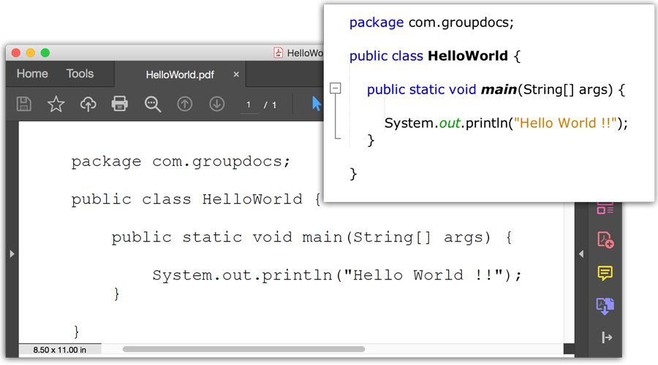The height and width of the screenshot is (365, 658).
Task: Open the Organize Pages tool in the sidebar
Action: pos(605,208)
